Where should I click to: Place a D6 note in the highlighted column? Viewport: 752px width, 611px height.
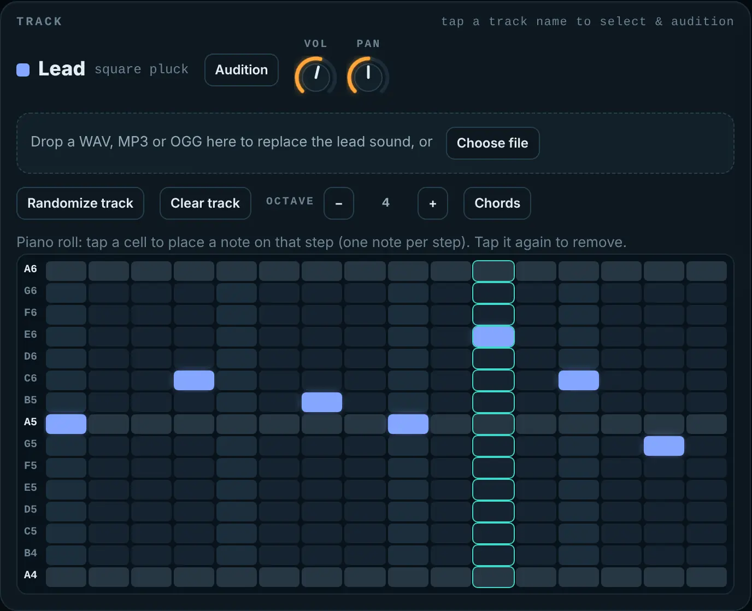point(493,359)
